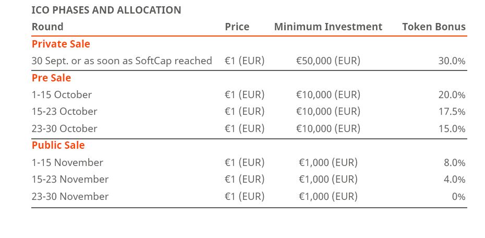Click the ICO PHASES AND ALLOCATION title
Viewport: 485px width, 238px height.
(106, 10)
